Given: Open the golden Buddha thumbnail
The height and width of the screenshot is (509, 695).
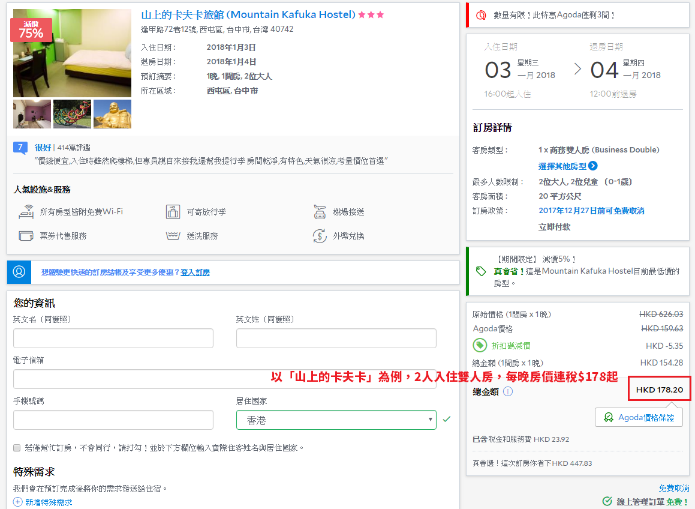Looking at the screenshot, I should pyautogui.click(x=113, y=114).
